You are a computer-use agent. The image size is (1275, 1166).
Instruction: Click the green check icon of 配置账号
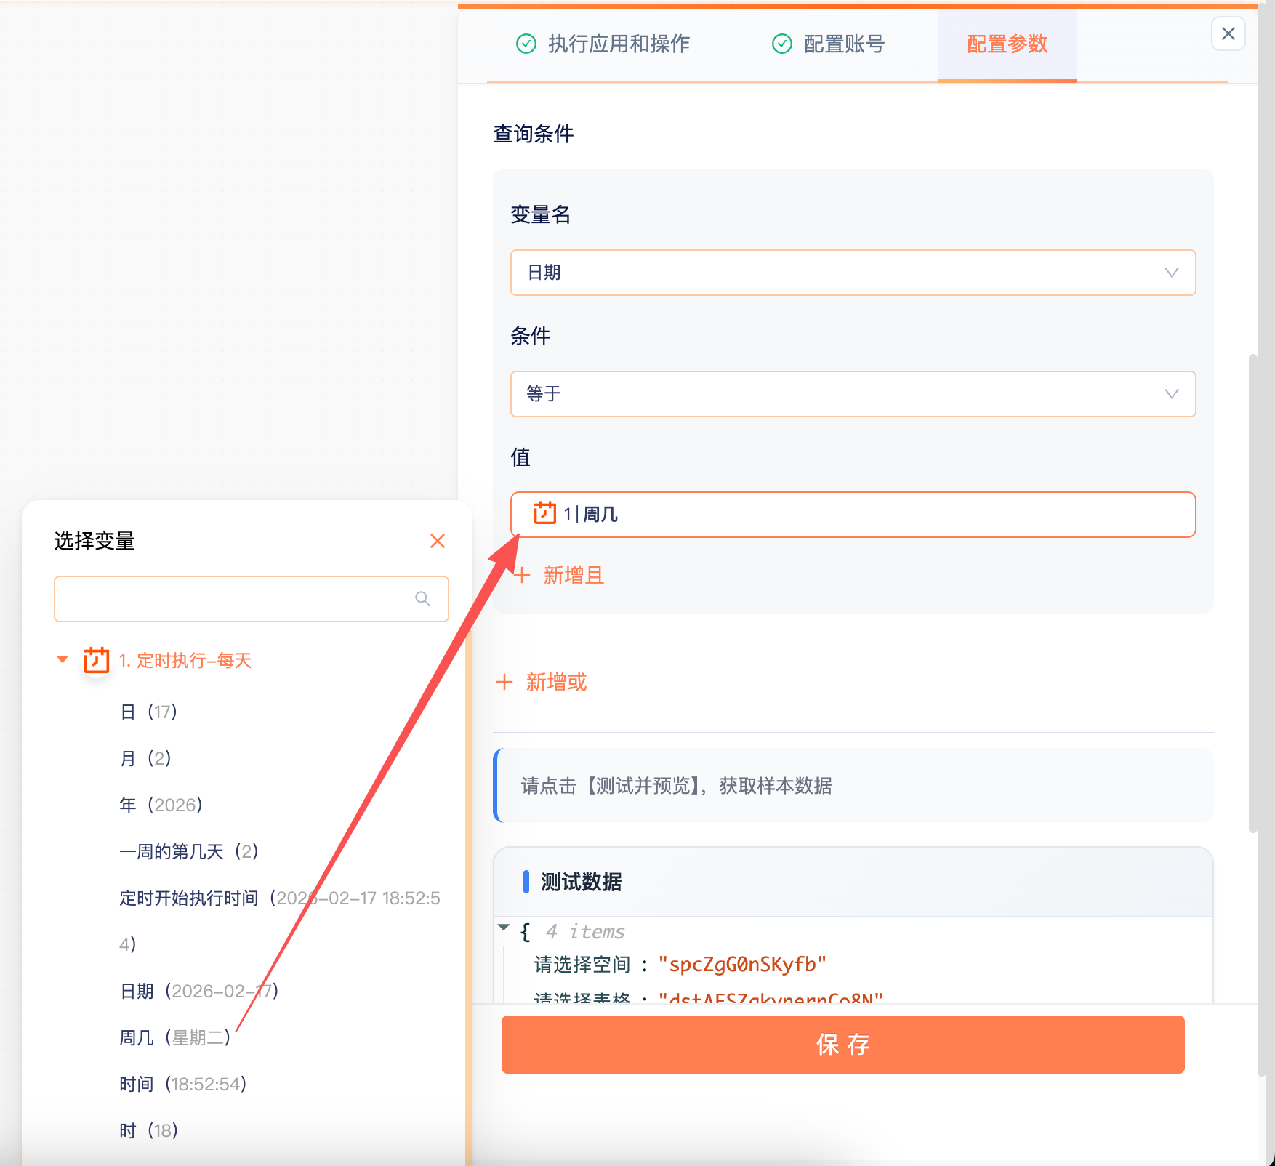pyautogui.click(x=781, y=44)
